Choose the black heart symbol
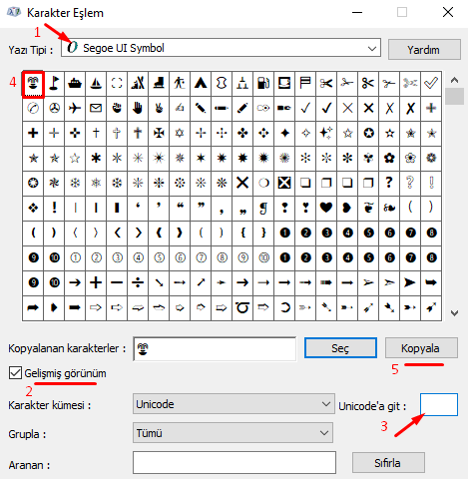This screenshot has width=468, height=479. (x=326, y=208)
